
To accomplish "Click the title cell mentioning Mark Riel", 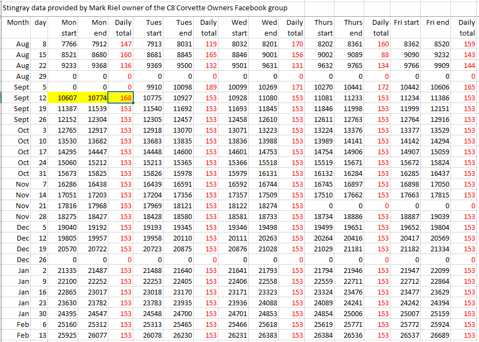I will pos(146,8).
